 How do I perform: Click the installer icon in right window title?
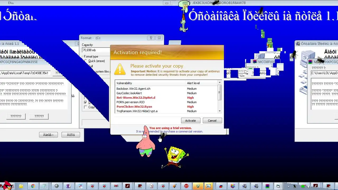(x=298, y=44)
